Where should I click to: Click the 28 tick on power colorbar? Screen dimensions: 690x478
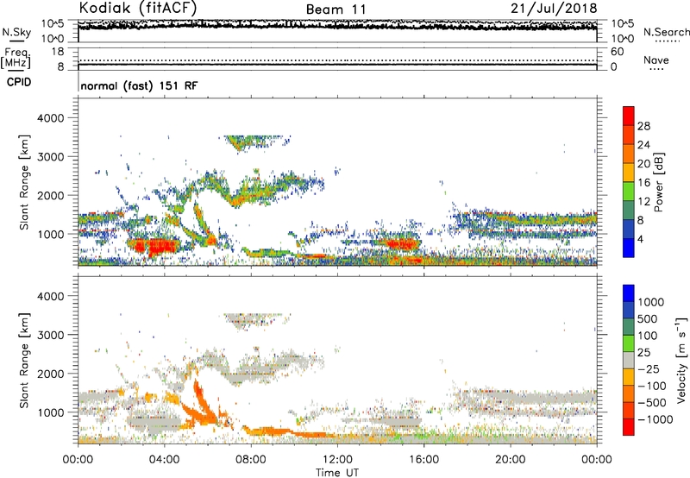(643, 126)
